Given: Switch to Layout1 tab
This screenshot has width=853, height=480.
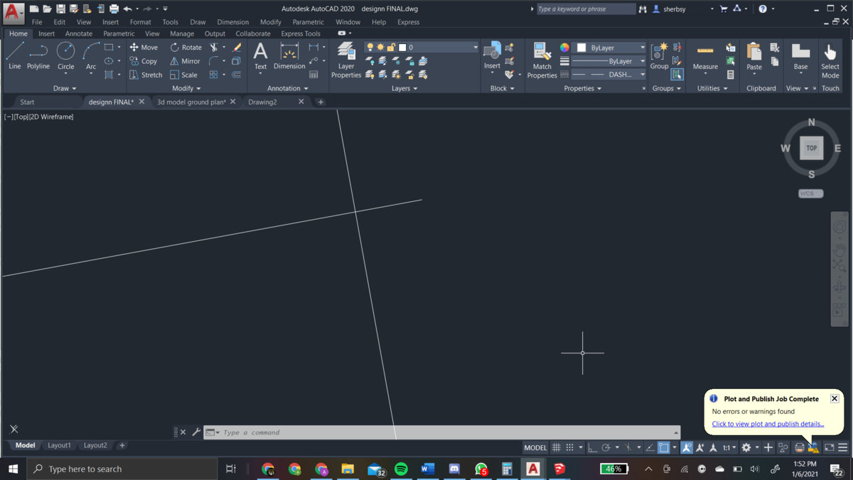Looking at the screenshot, I should coord(59,445).
